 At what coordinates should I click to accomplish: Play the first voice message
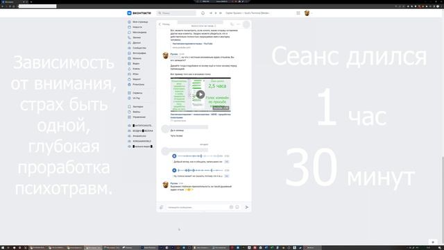(174, 156)
